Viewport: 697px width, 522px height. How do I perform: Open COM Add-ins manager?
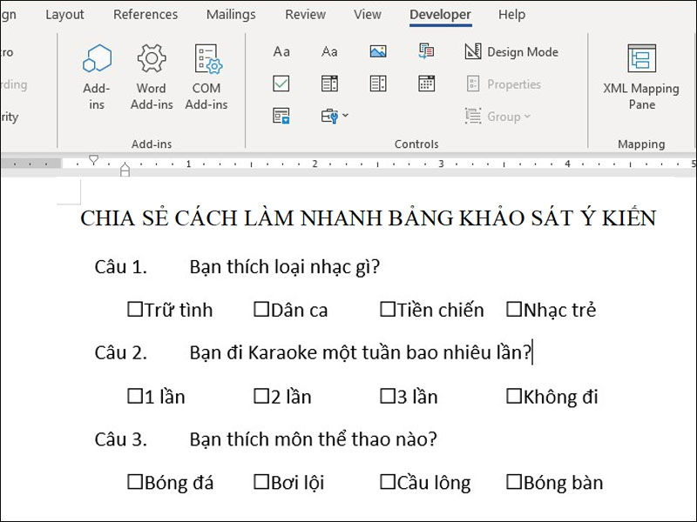click(206, 77)
